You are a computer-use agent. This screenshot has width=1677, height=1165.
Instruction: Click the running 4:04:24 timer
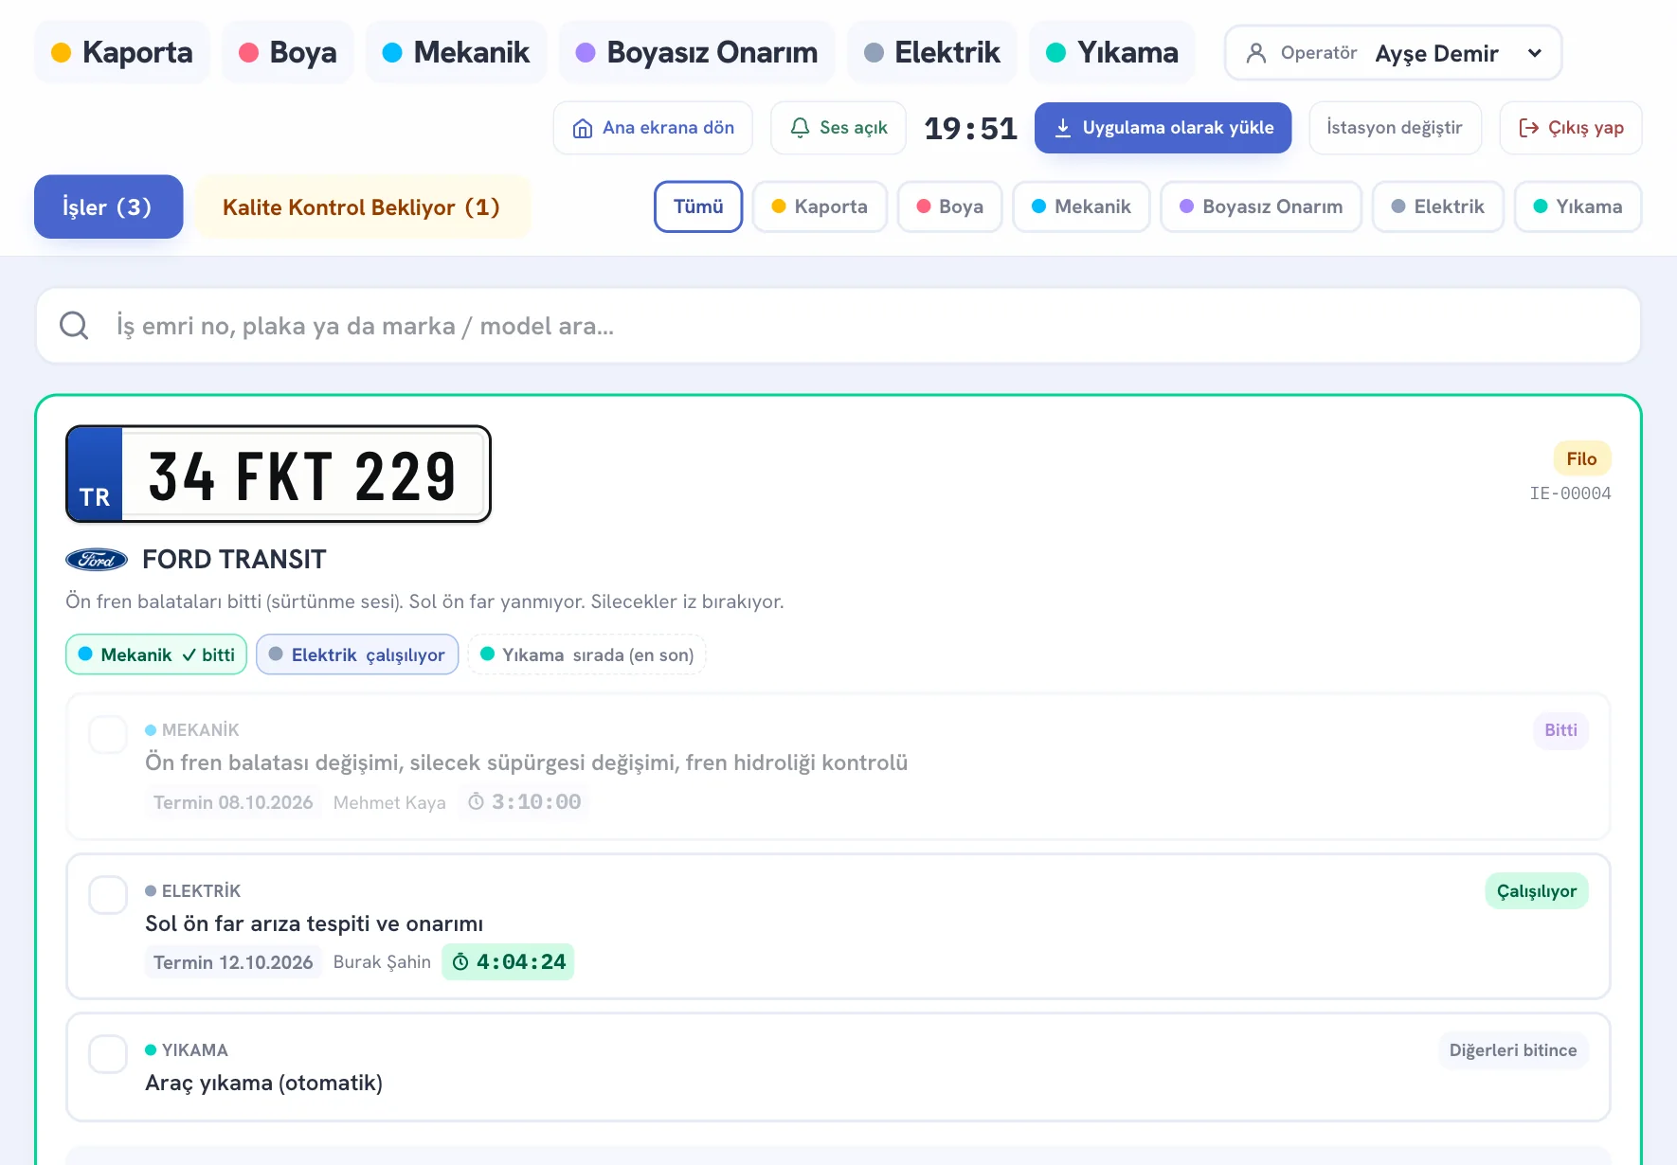pos(508,962)
